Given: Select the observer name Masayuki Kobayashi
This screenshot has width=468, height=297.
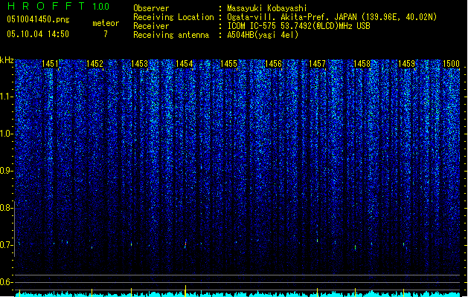Looking at the screenshot, I should (267, 8).
